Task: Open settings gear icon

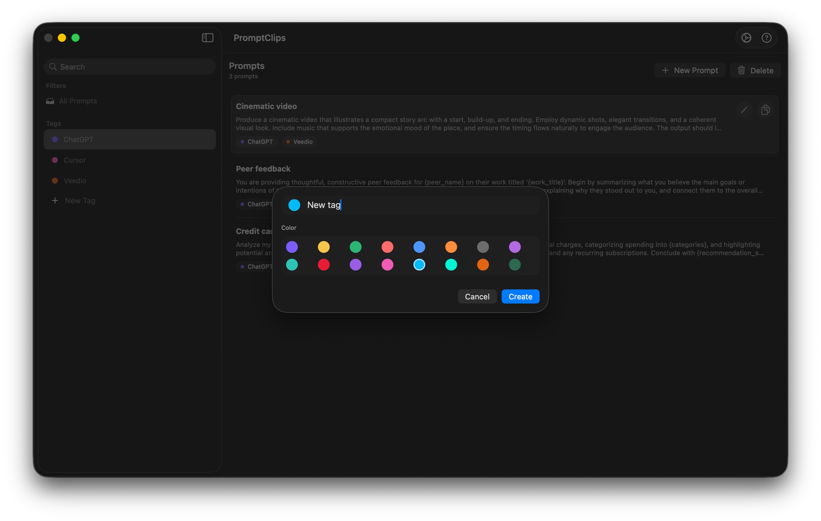Action: [746, 37]
